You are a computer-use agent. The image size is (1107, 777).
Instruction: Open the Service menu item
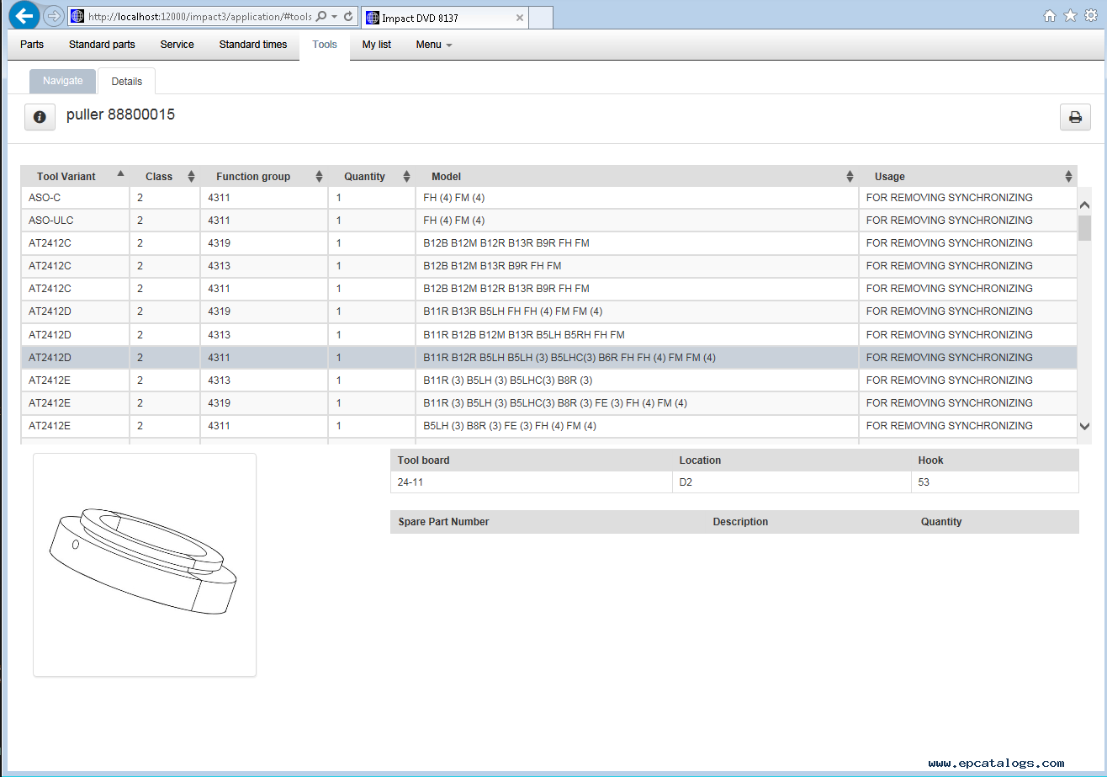177,45
